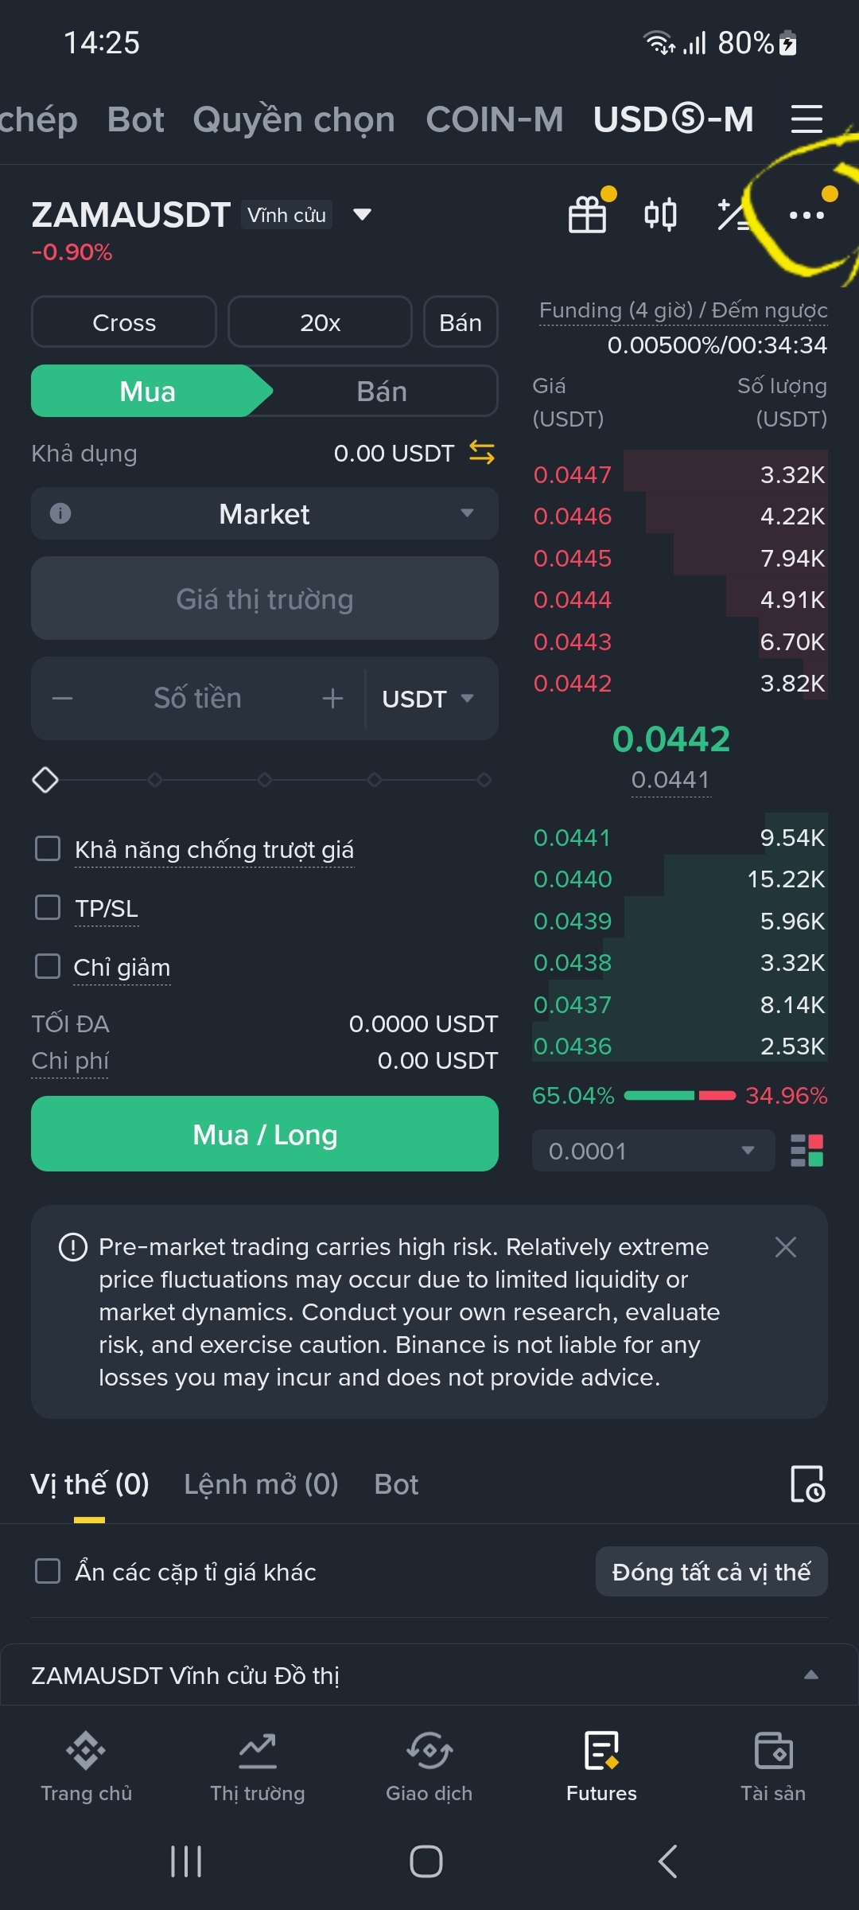
Task: Tap the transfer arrows beside available balance
Action: [x=482, y=453]
